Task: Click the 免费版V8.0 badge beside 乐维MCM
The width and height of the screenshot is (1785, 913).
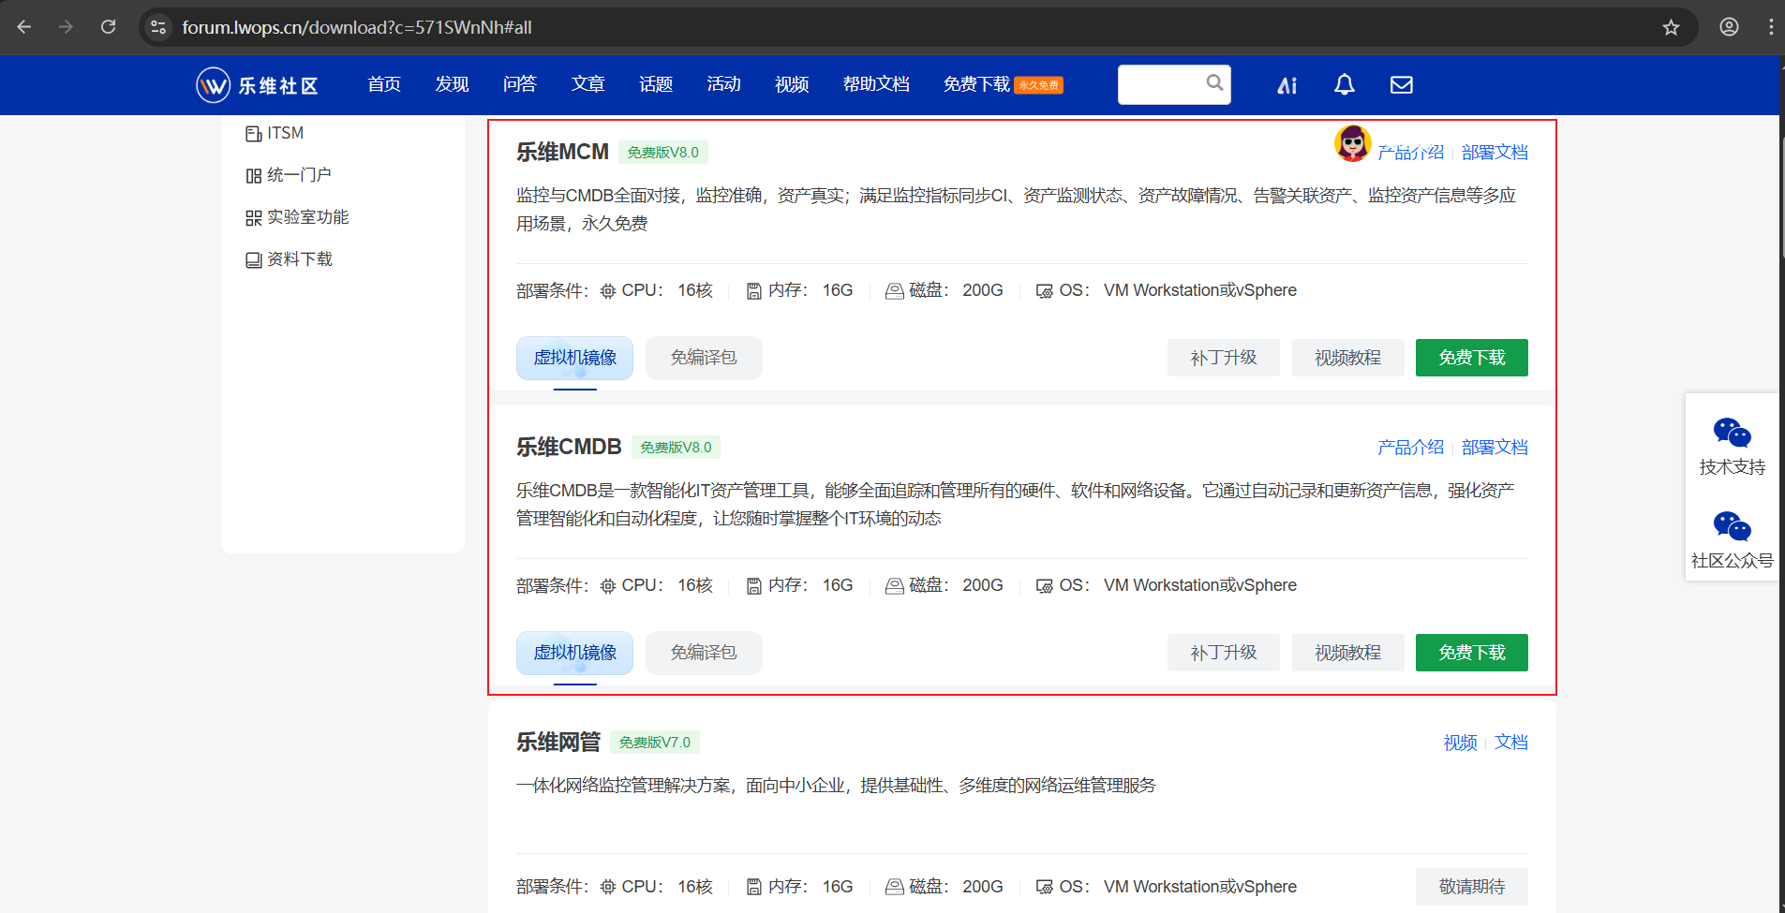Action: 662,153
